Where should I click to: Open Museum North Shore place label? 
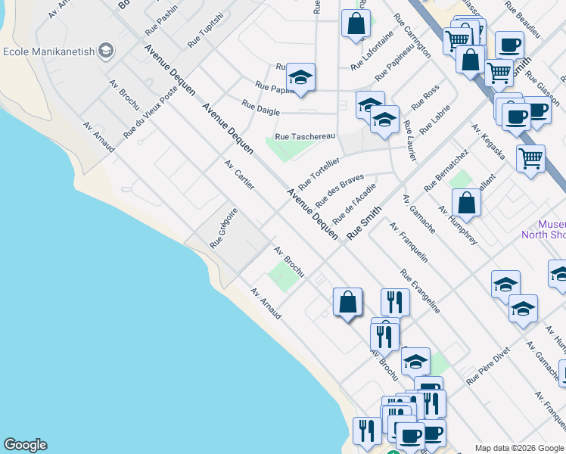(543, 229)
